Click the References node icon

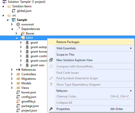coord(18,70)
